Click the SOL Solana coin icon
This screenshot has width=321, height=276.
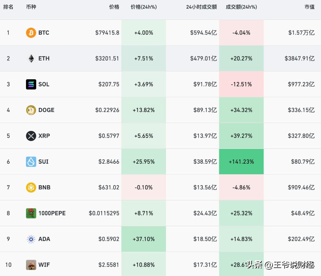(x=31, y=84)
